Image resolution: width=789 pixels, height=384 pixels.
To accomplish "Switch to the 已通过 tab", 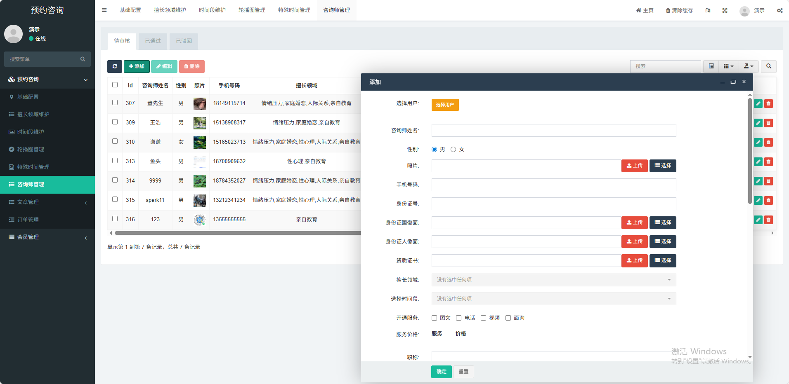I will [x=153, y=41].
